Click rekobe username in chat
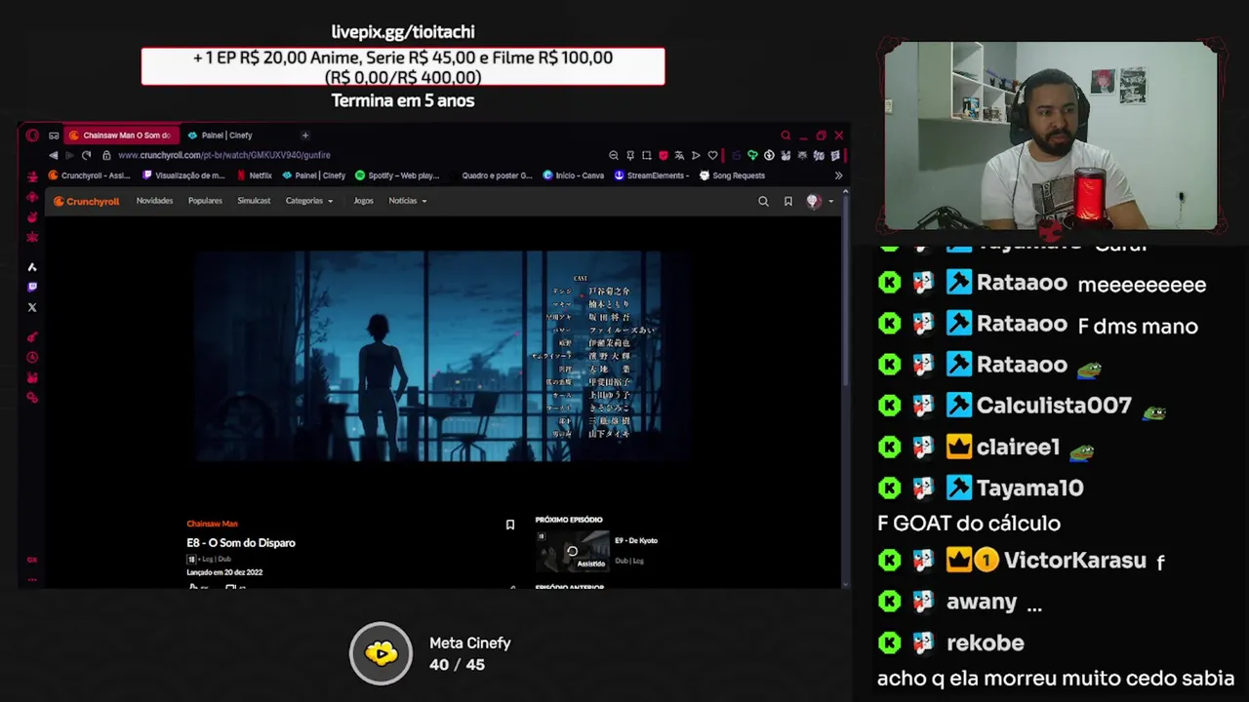Image resolution: width=1249 pixels, height=702 pixels. click(x=985, y=643)
